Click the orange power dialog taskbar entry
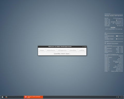The image size is (124, 99). 33,97
